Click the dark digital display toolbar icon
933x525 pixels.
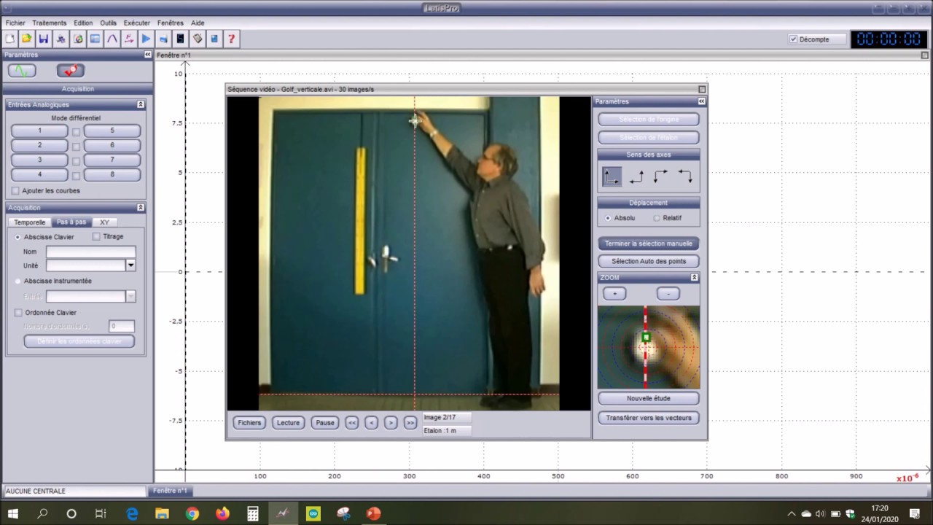[x=180, y=39]
